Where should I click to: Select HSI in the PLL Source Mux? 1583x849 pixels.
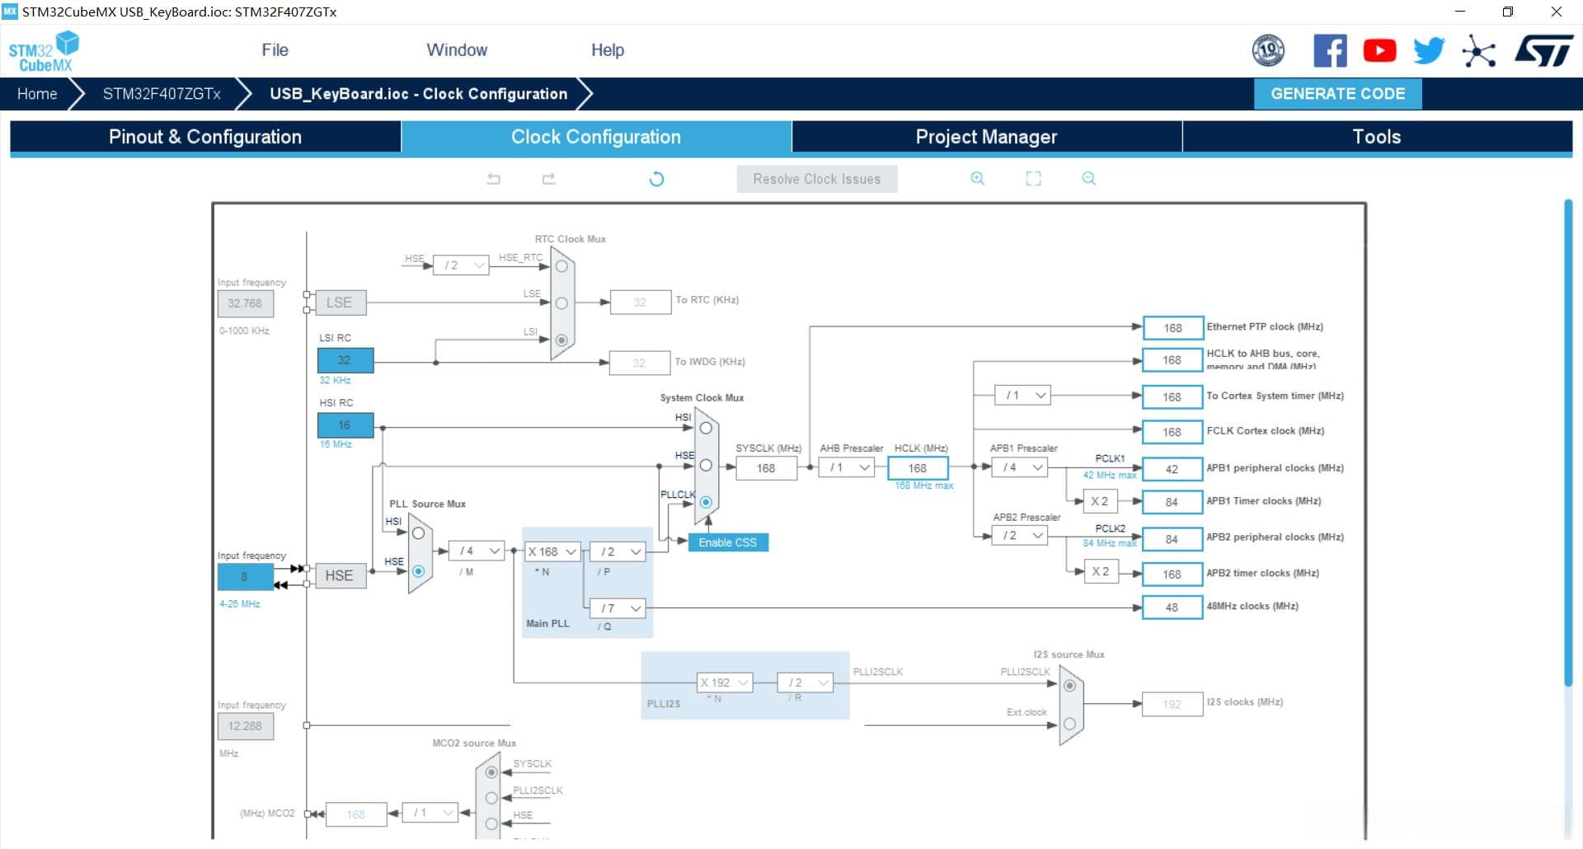[418, 533]
